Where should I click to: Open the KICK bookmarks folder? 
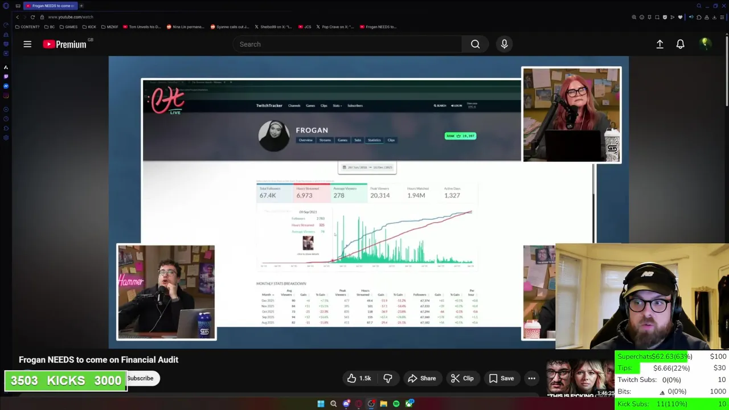click(89, 27)
